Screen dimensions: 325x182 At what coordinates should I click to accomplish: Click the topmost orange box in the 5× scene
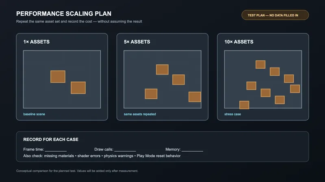162,70
